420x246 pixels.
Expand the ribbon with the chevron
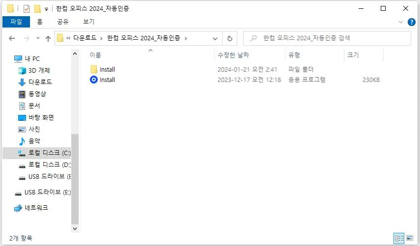click(x=401, y=22)
